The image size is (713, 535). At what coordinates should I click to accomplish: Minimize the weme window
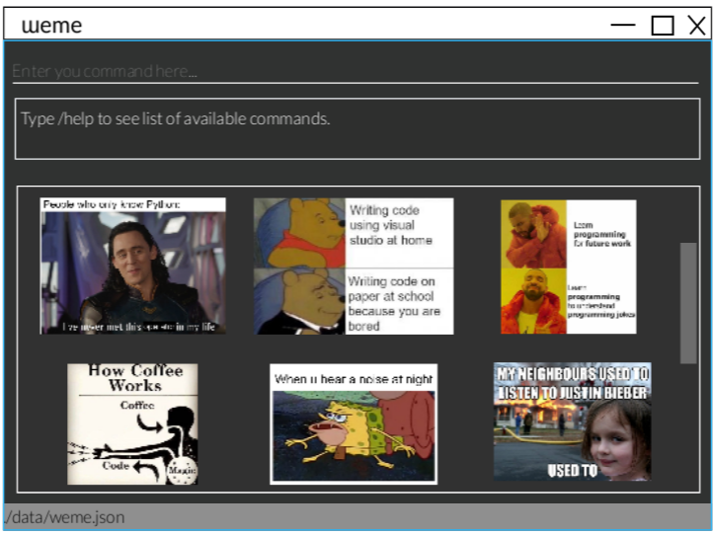[622, 25]
